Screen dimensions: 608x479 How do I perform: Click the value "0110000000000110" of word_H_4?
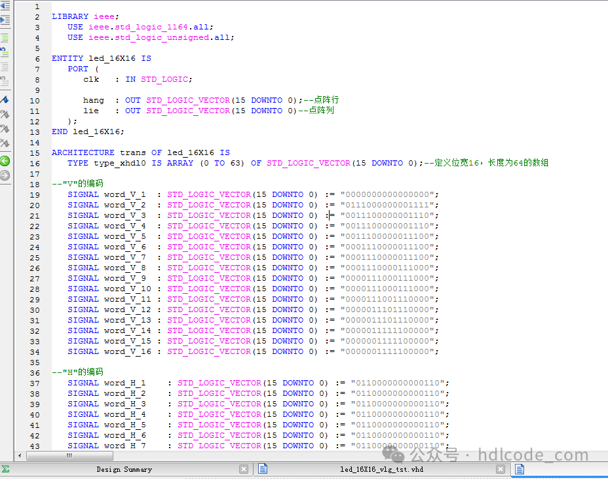[398, 414]
